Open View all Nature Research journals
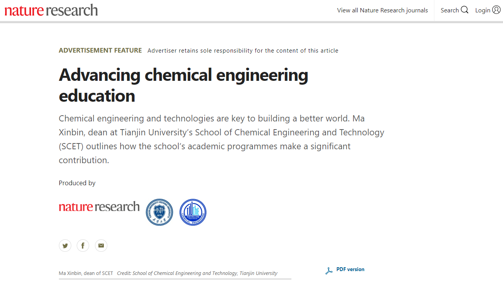This screenshot has width=503, height=285. pyautogui.click(x=382, y=10)
